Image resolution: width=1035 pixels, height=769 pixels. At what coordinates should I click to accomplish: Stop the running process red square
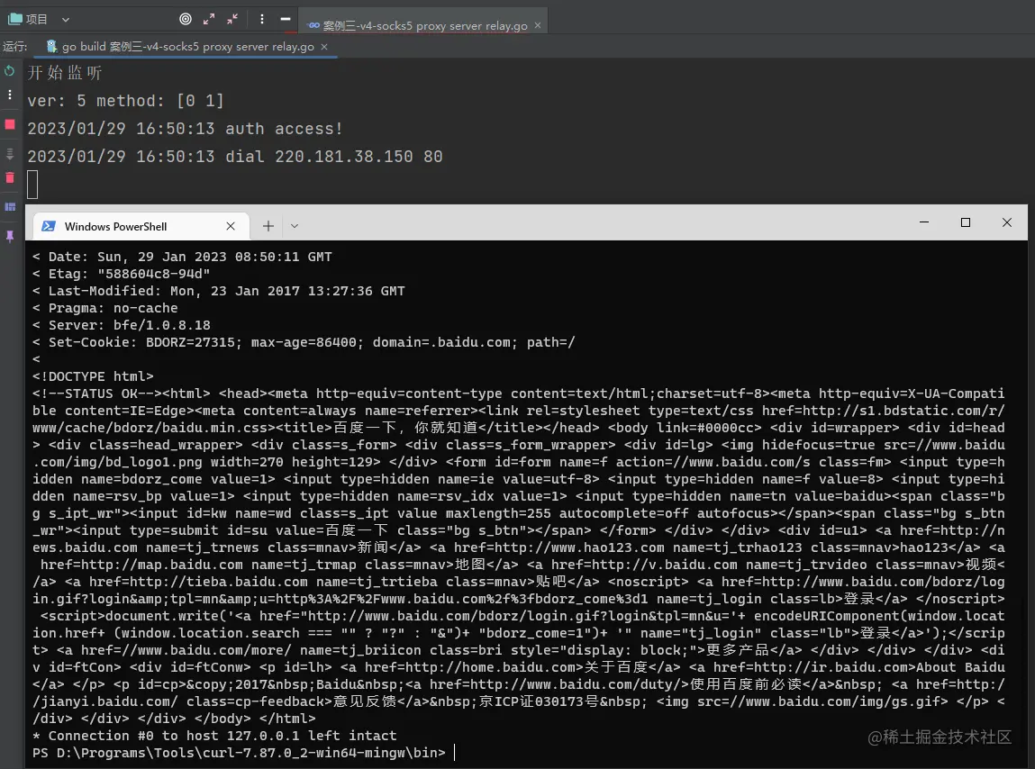[x=10, y=124]
